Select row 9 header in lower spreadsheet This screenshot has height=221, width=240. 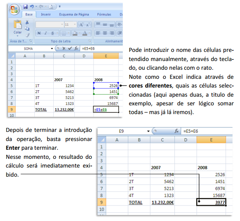tap(101, 202)
